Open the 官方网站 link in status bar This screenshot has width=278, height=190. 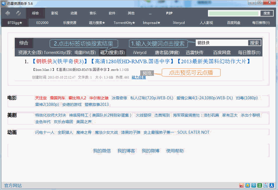(13, 186)
